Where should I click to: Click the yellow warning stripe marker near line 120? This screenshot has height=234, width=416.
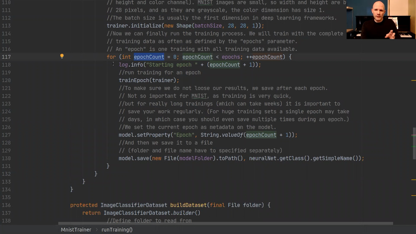[414, 80]
